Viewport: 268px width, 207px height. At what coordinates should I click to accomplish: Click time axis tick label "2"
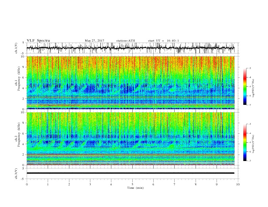click(69, 184)
